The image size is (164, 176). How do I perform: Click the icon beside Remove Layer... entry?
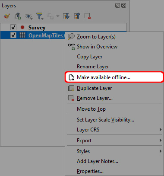[x=71, y=98]
